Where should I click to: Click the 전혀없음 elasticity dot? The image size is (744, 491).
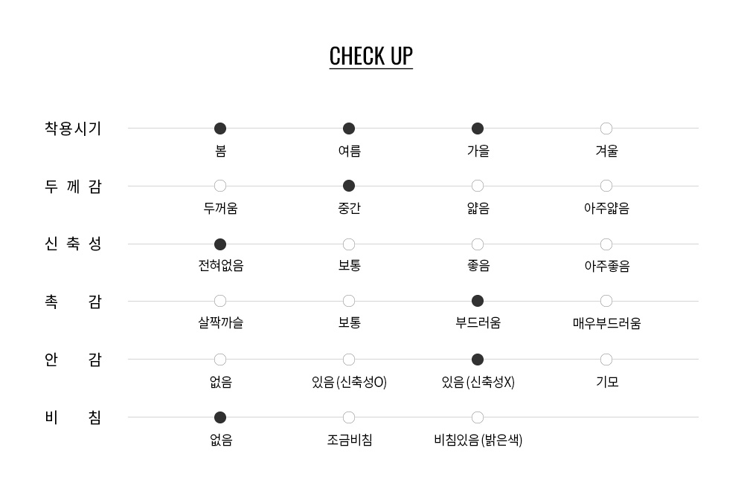(x=220, y=244)
